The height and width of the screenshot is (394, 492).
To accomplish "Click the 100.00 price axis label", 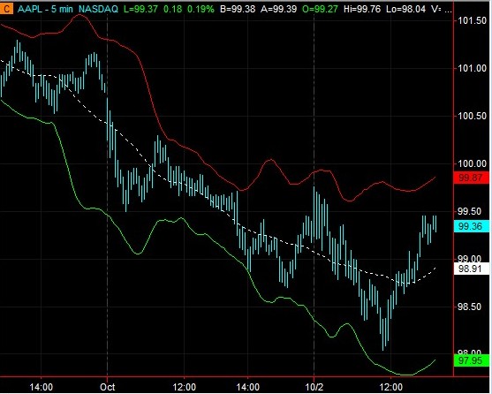I will pyautogui.click(x=473, y=163).
